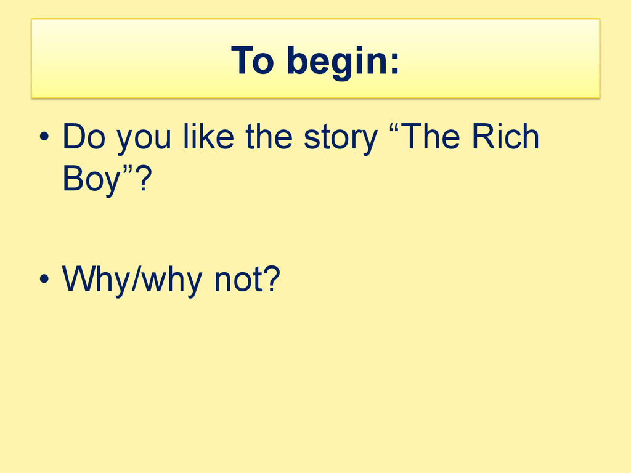631x473 pixels.
Task: Click the word "begin:" in the title
Action: (x=343, y=62)
